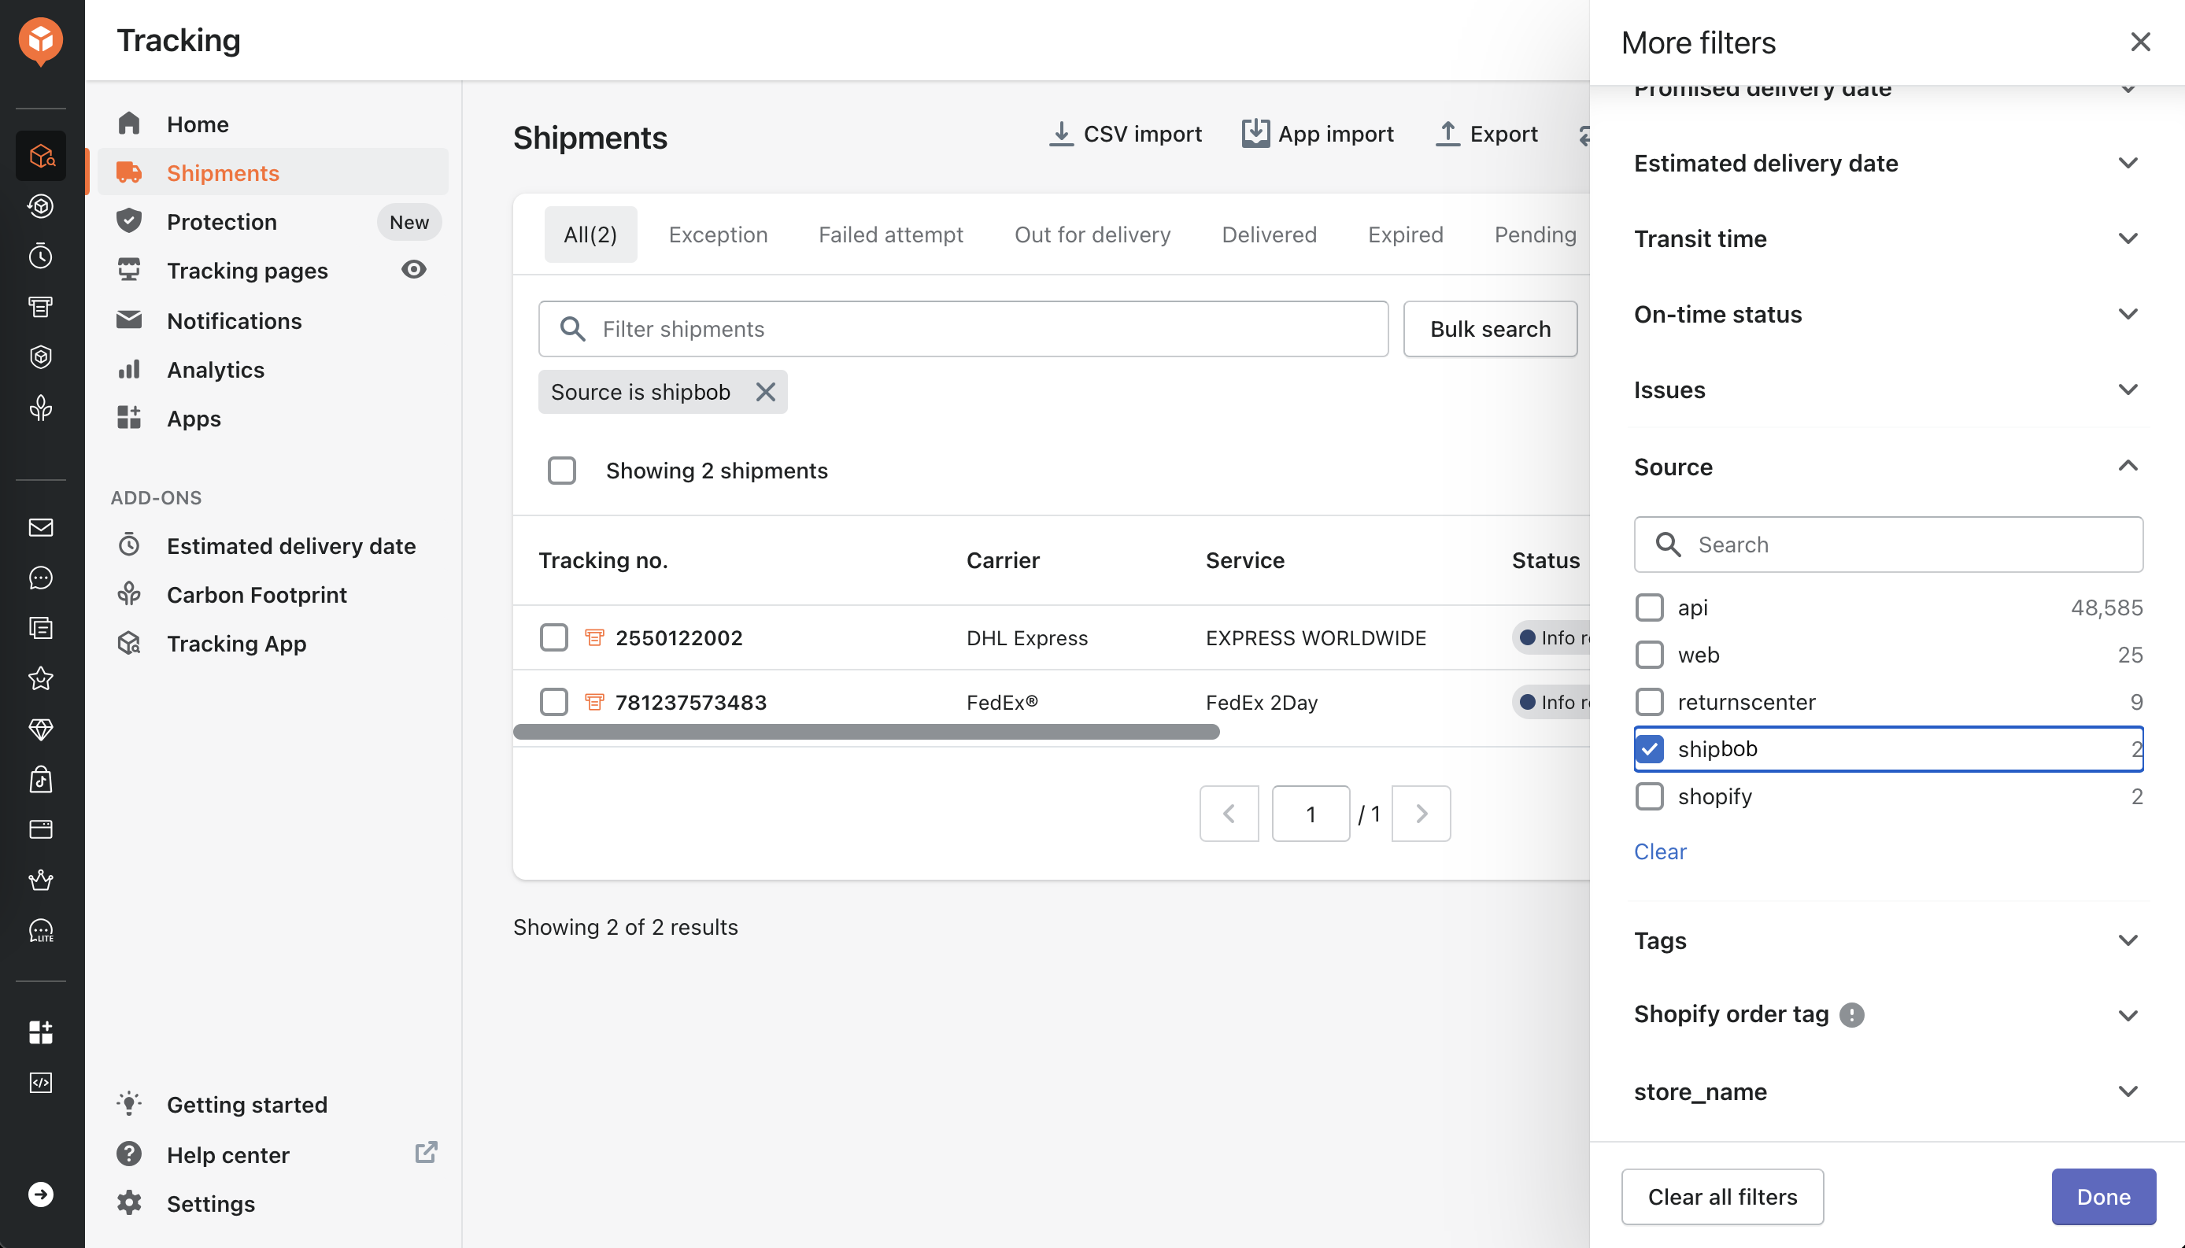Switch to the Exception shipments tab
Viewport: 2185px width, 1248px height.
(717, 234)
